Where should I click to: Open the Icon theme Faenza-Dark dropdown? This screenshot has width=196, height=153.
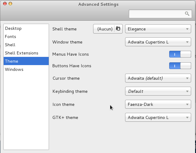click(158, 104)
